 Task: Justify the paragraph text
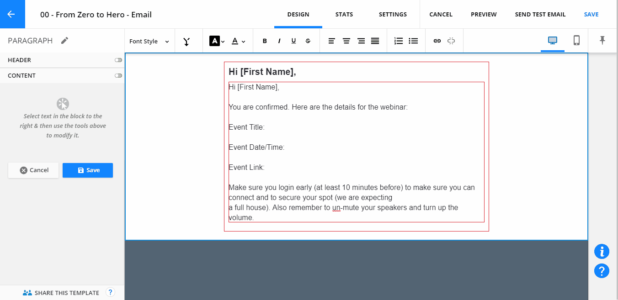375,41
